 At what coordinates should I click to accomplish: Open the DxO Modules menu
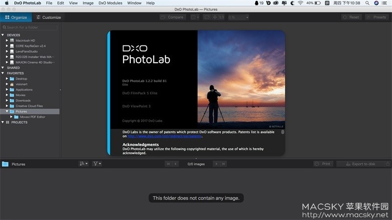click(110, 3)
